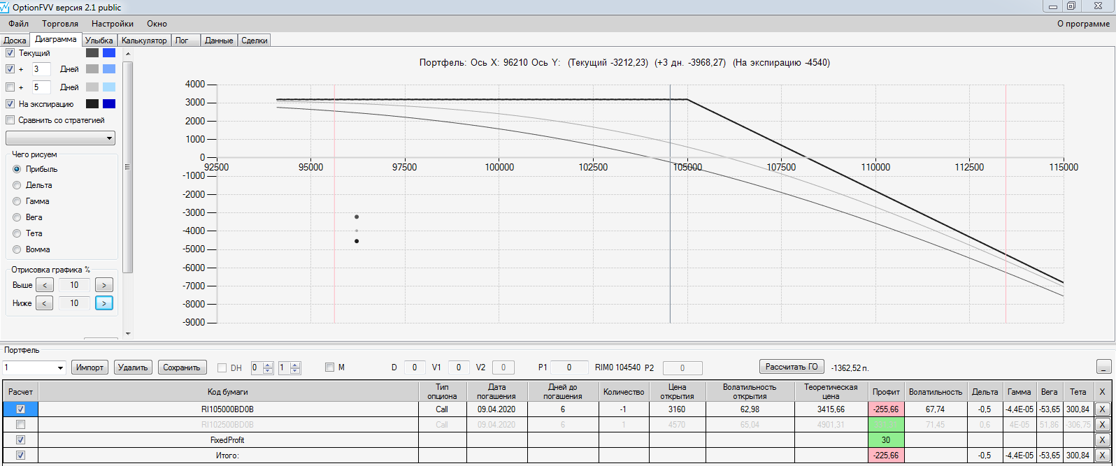
Task: Enable the +5 Дней line checkbox
Action: (10, 87)
